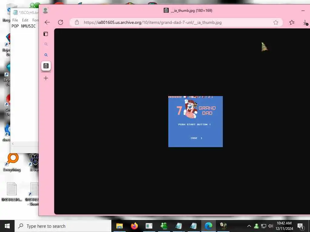This screenshot has width=310, height=232.
Task: Open the Downloads icon in Edge toolbar
Action: pos(305,23)
